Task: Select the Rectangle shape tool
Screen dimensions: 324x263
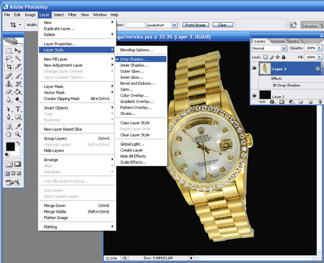Action: coord(18,117)
